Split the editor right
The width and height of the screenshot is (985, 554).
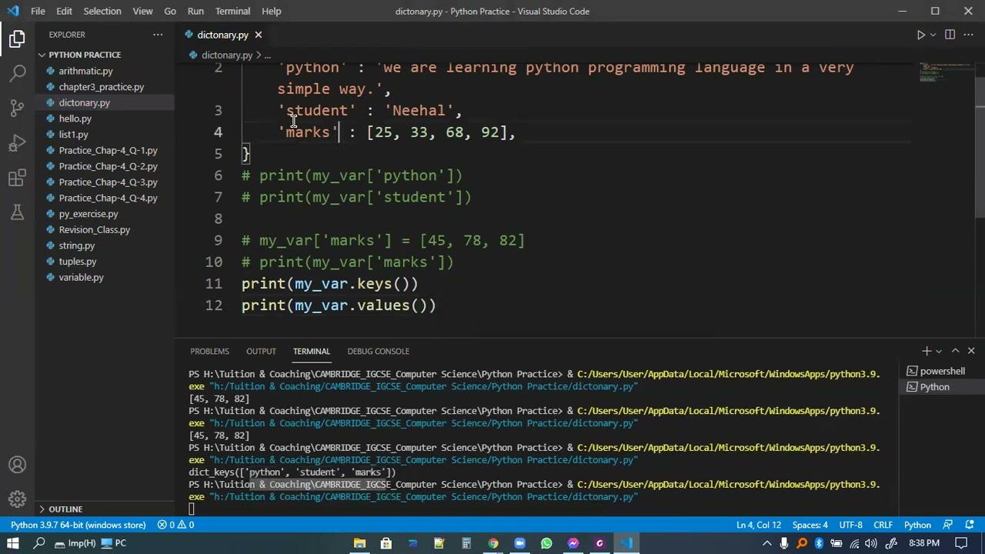pos(950,35)
